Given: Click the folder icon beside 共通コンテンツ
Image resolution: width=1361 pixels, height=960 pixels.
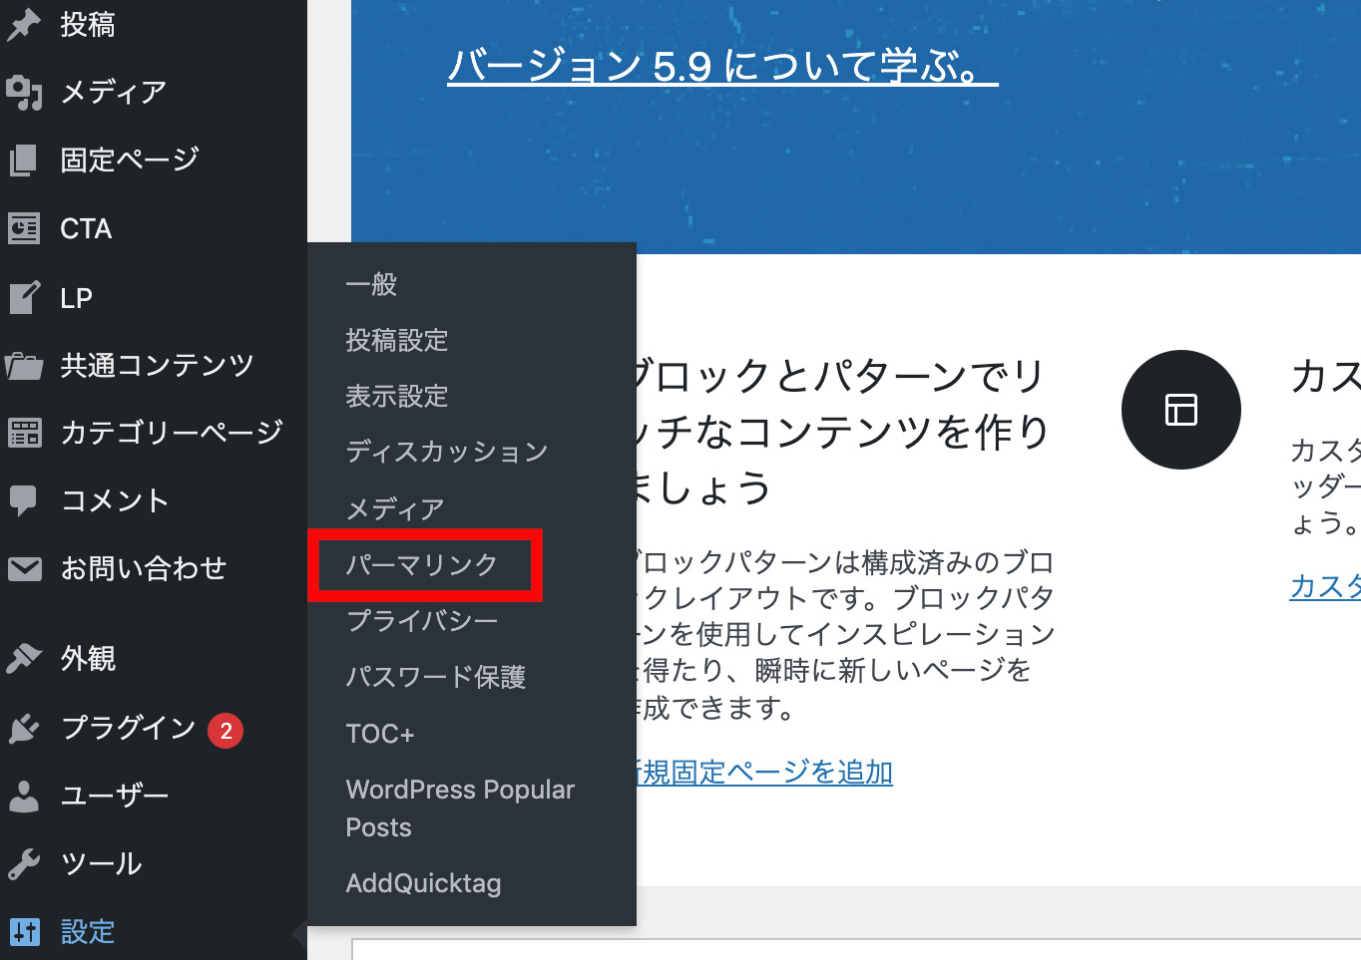Looking at the screenshot, I should pos(24,366).
